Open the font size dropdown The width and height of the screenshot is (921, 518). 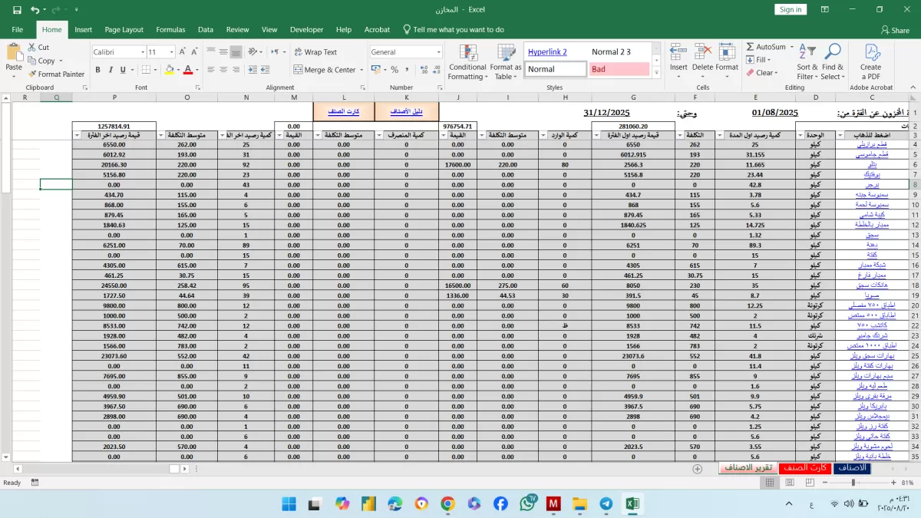173,52
